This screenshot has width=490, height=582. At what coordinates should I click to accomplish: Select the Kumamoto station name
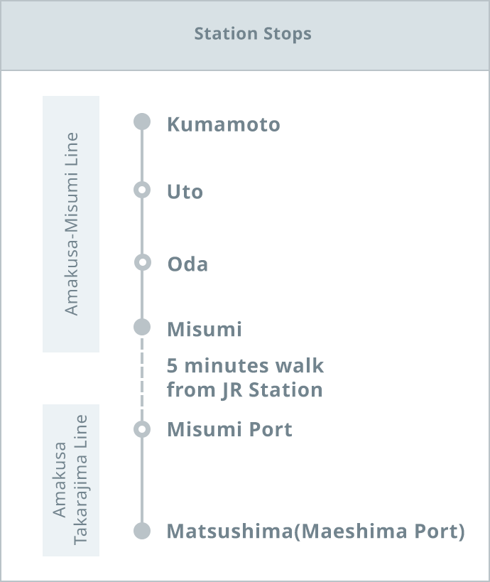(x=223, y=124)
